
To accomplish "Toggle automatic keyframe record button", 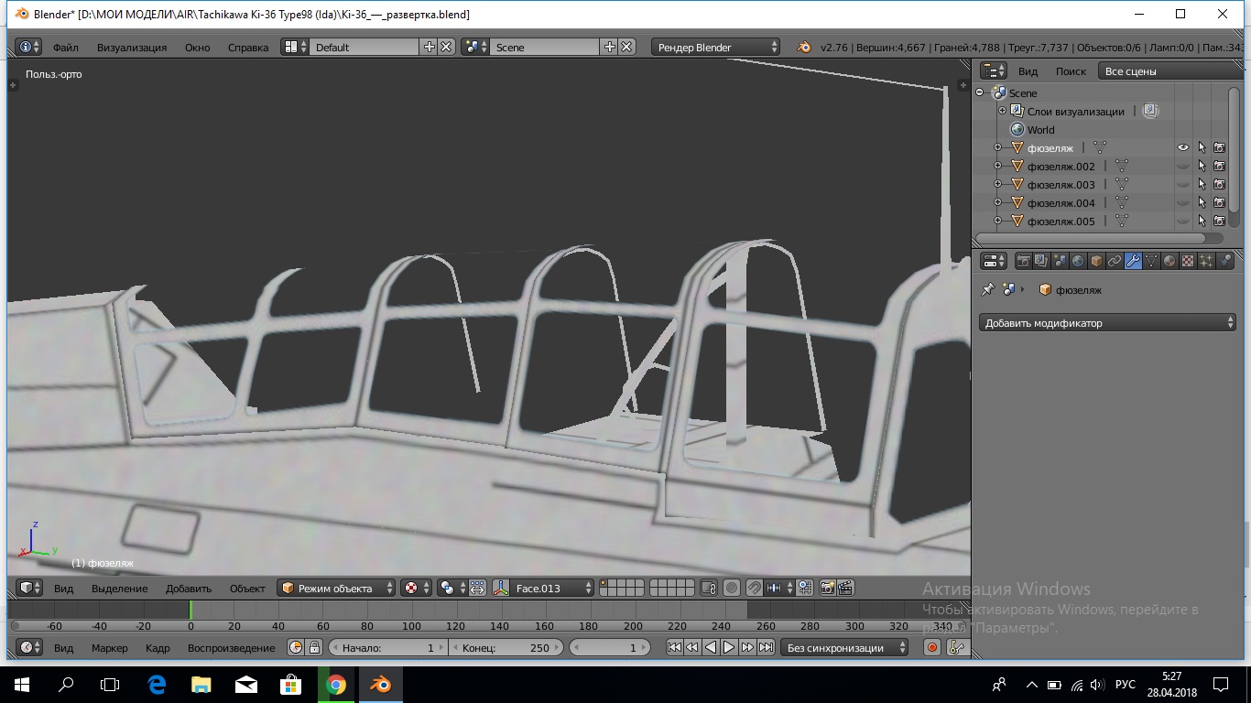I will [932, 647].
